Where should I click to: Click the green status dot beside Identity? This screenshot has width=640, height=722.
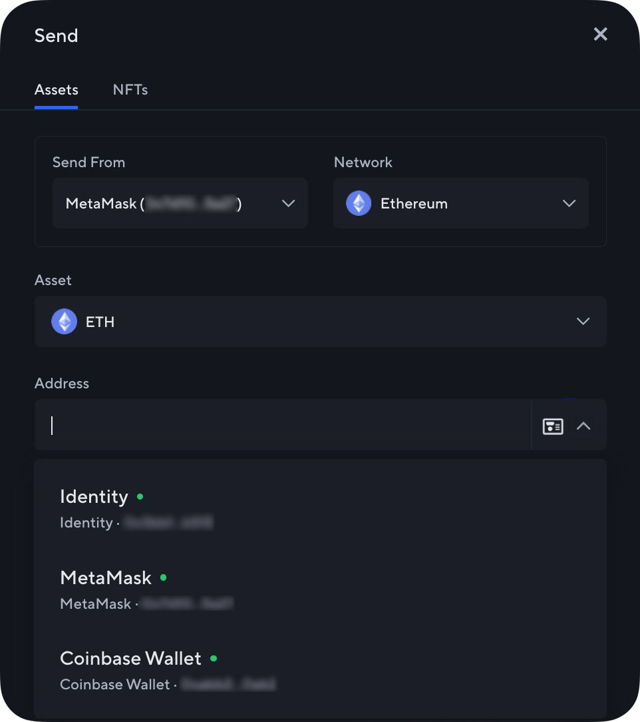140,496
